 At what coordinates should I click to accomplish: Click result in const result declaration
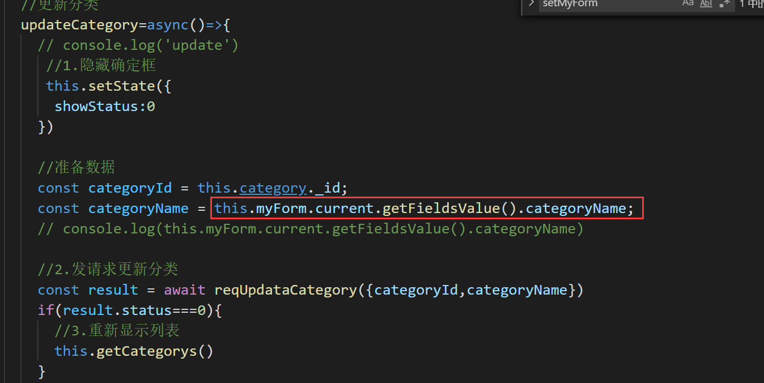pyautogui.click(x=113, y=290)
